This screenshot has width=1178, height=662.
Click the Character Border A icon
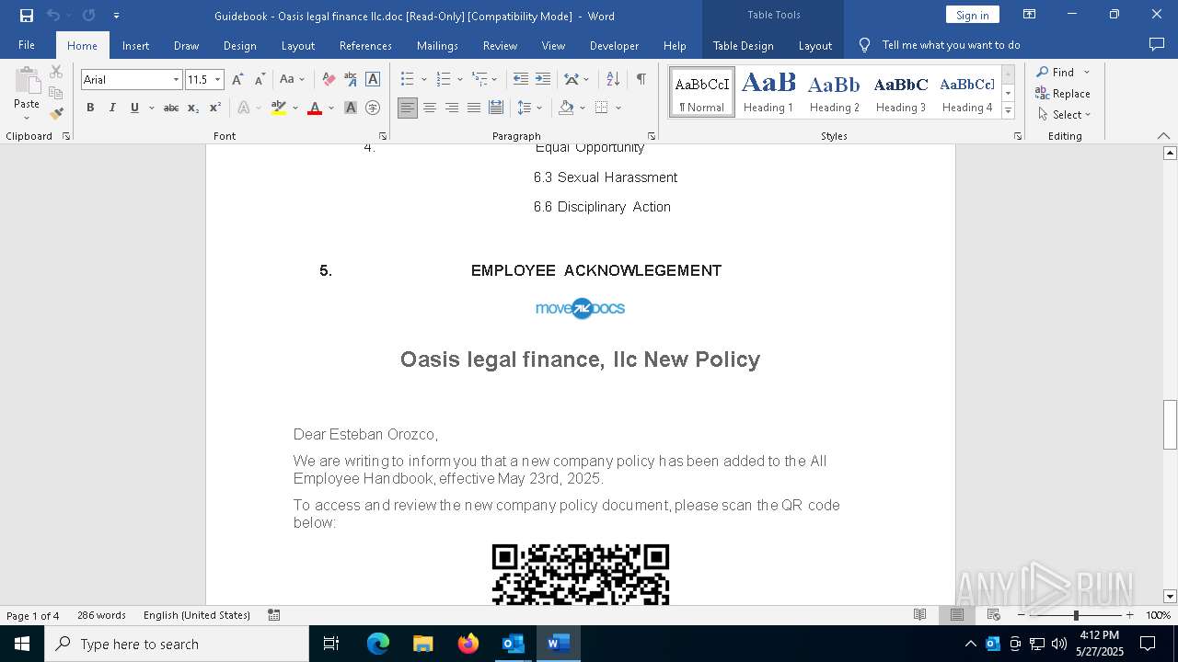[373, 80]
